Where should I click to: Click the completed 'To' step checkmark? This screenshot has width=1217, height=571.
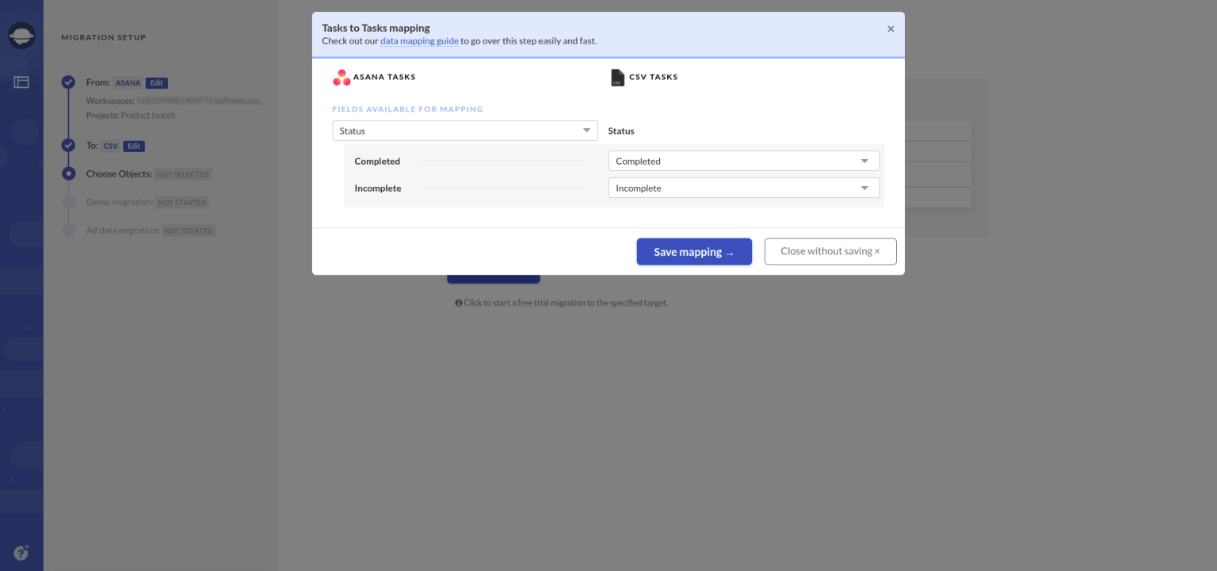click(69, 146)
